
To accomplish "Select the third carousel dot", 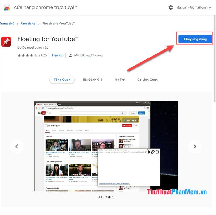I will click(x=106, y=197).
